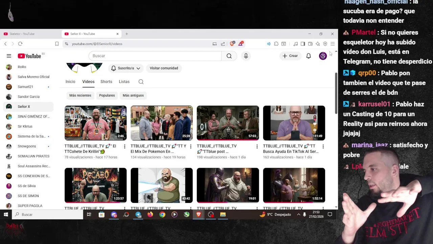
Task: Open the channel Listas tab
Action: pyautogui.click(x=124, y=82)
